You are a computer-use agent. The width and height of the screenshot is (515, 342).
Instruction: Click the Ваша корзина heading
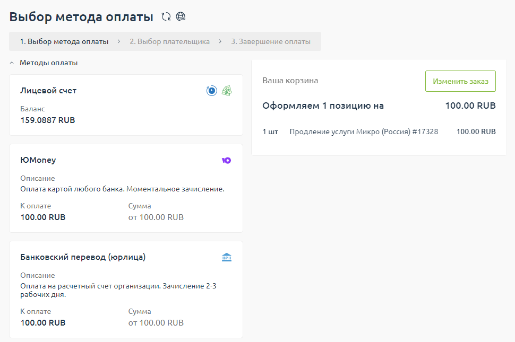[x=290, y=81]
